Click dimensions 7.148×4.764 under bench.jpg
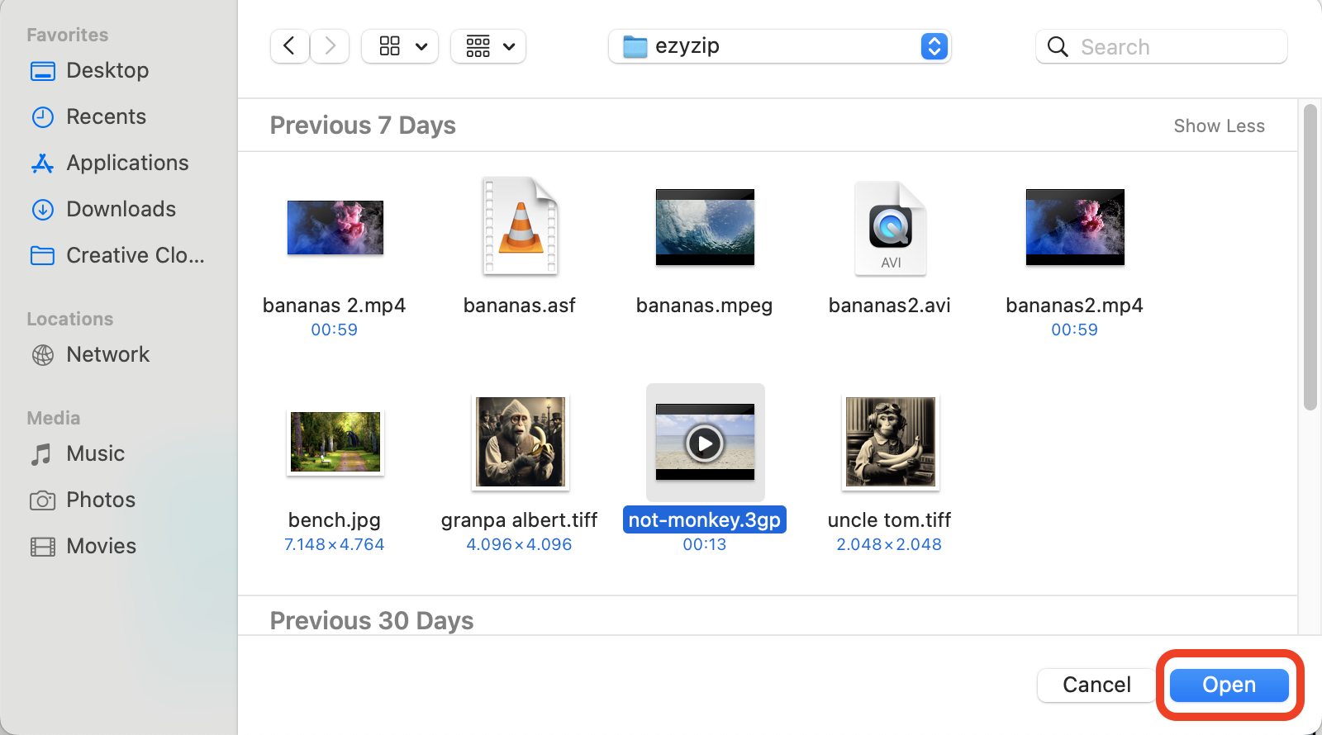 pos(334,545)
